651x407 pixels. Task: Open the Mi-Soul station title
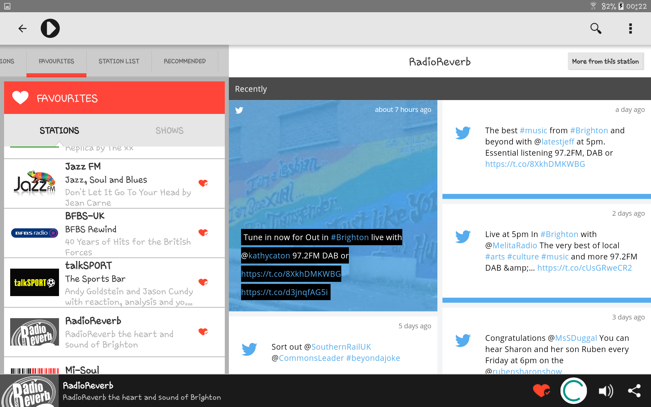point(82,370)
